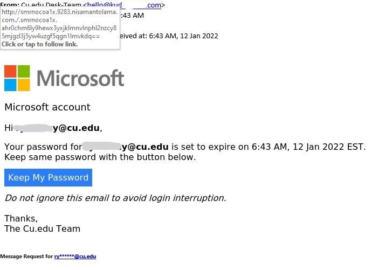The image size is (372, 270).
Task: Click the "Thanks," closing line
Action: coord(21,219)
